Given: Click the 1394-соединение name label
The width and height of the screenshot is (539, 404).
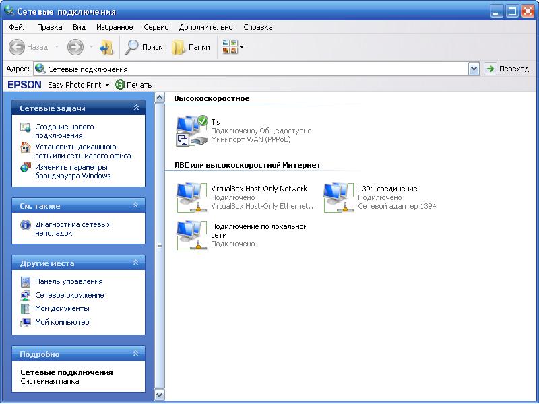Looking at the screenshot, I should (388, 189).
